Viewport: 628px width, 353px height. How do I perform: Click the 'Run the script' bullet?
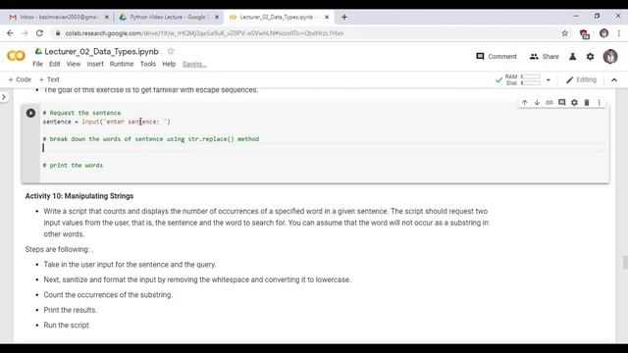point(66,326)
